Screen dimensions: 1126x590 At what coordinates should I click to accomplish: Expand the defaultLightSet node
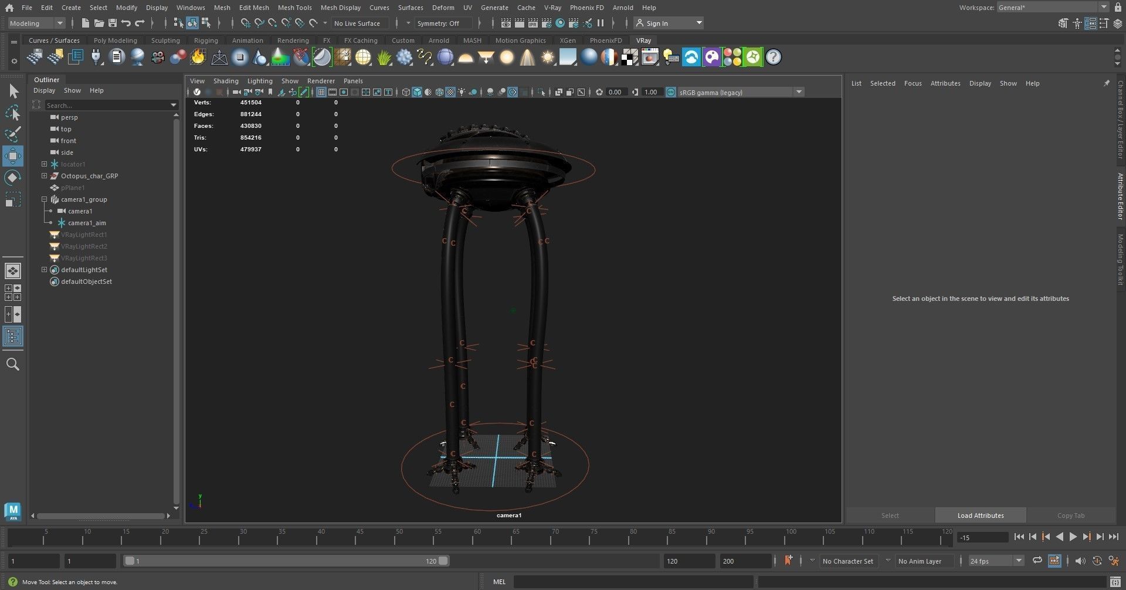coord(44,270)
